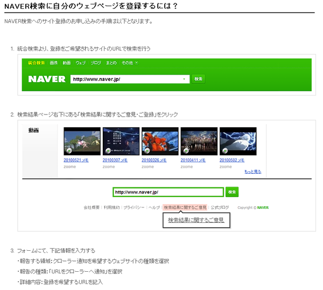Open the 20100521 メモ link
Screen dimensions: 323x290
[x=76, y=160]
